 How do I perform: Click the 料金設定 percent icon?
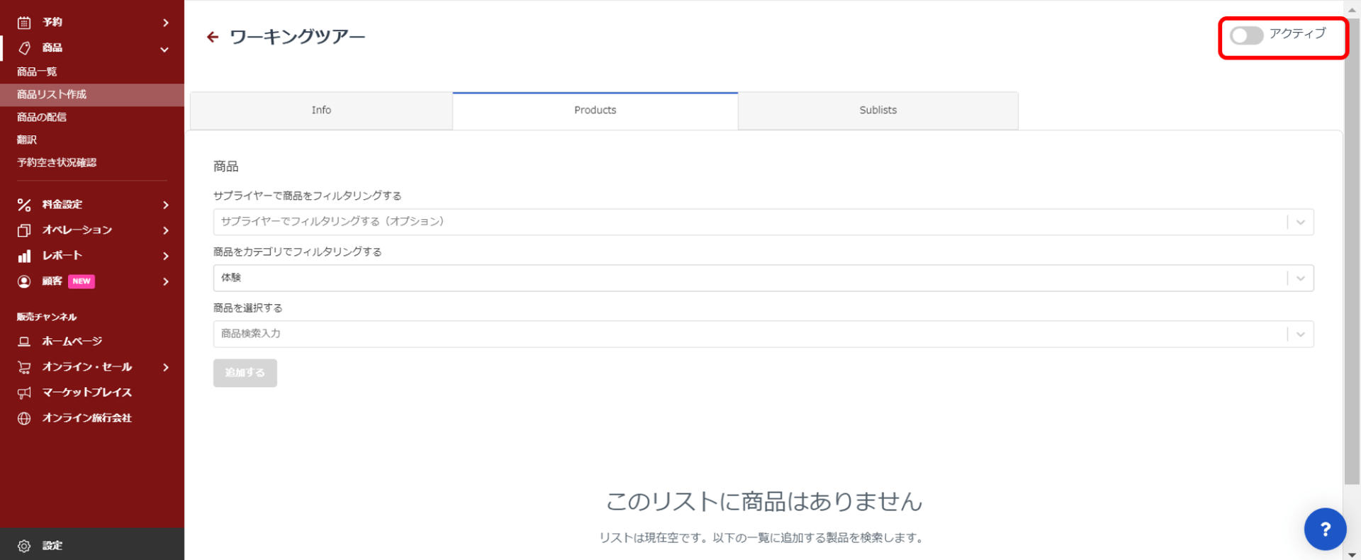[x=24, y=205]
